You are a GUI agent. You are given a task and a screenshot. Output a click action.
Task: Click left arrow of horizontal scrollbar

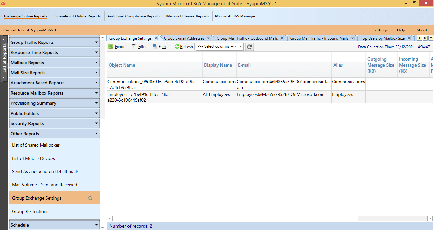pyautogui.click(x=110, y=218)
